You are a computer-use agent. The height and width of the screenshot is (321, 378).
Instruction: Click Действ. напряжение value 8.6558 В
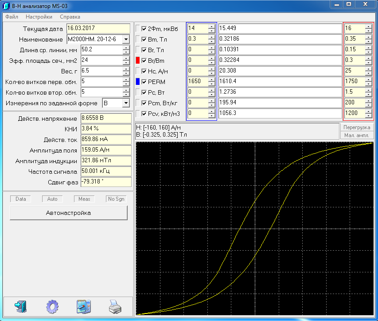tap(106, 118)
